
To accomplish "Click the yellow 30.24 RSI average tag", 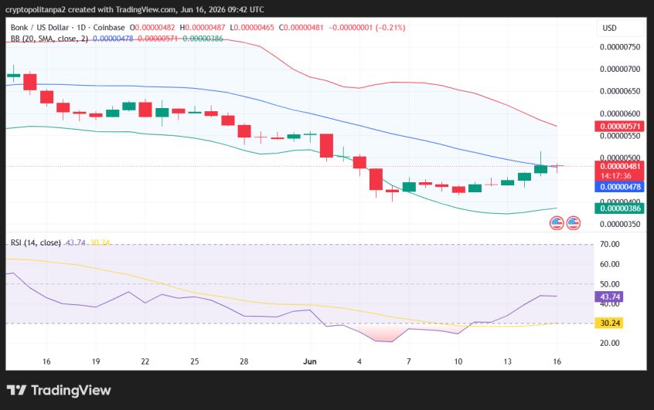I will (x=609, y=323).
